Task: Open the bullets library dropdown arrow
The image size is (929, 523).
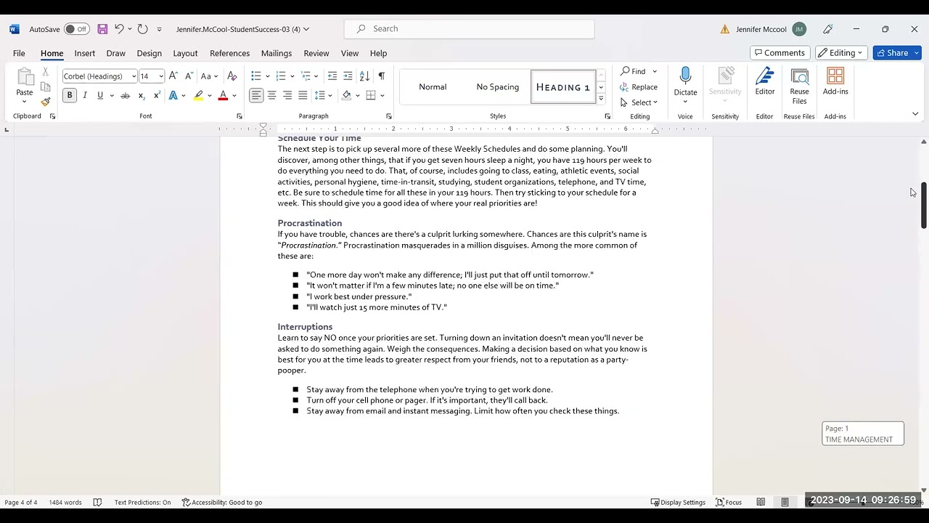Action: click(x=268, y=76)
